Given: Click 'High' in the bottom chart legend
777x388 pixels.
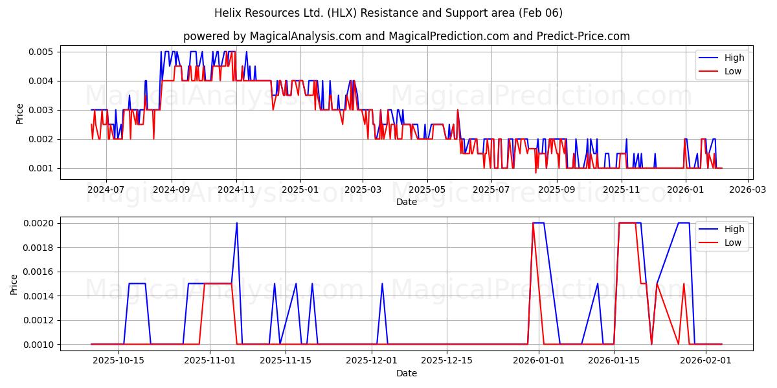Looking at the screenshot, I should click(x=734, y=229).
